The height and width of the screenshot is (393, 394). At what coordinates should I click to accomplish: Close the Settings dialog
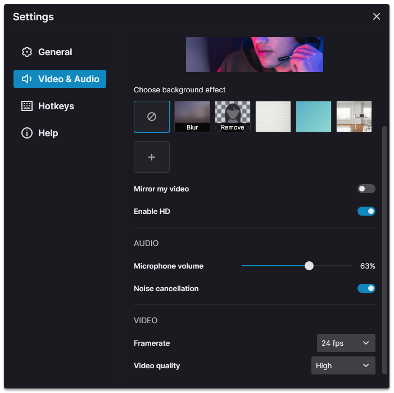click(x=376, y=16)
